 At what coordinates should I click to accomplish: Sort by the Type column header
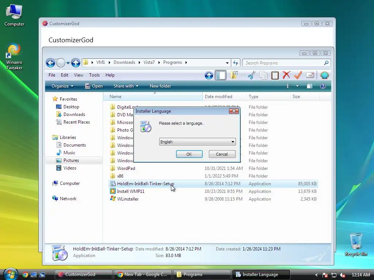point(268,96)
